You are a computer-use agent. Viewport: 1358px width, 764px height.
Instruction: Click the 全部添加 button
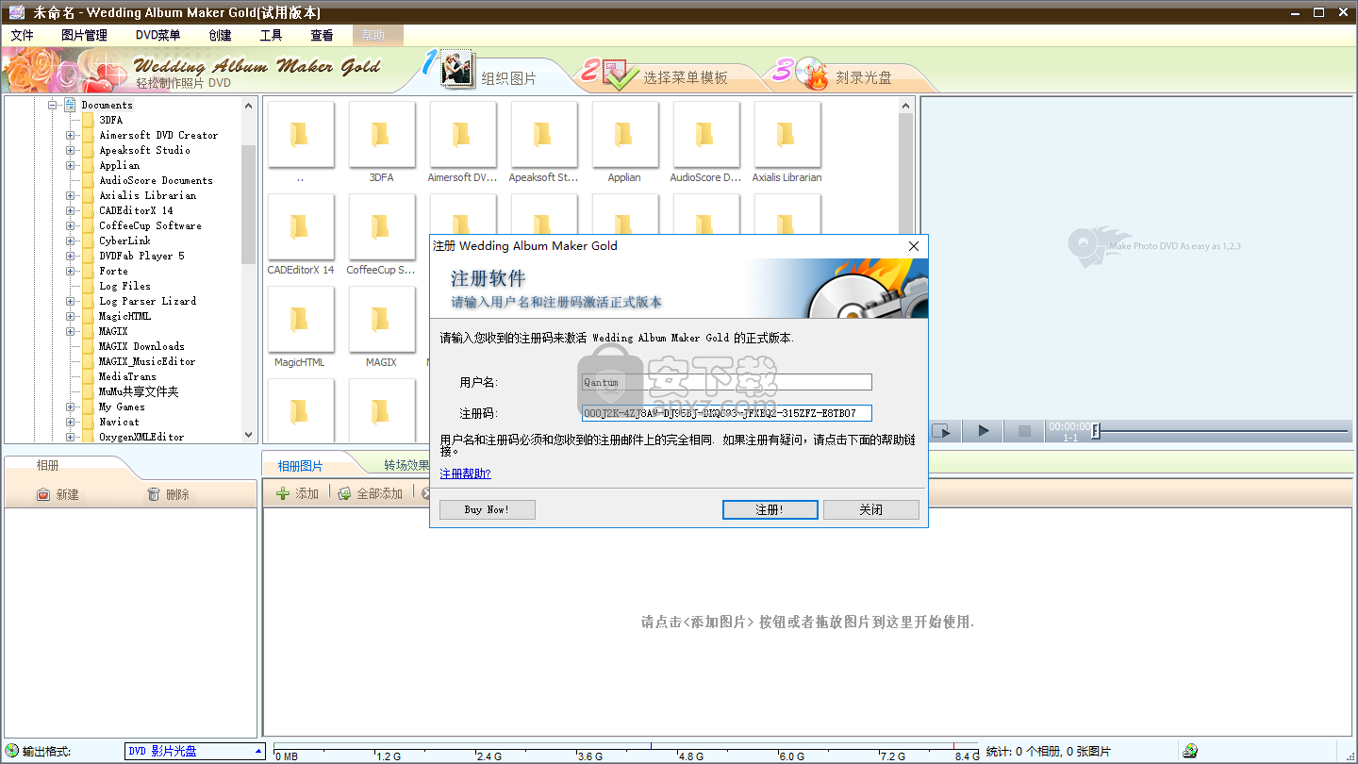(x=371, y=493)
